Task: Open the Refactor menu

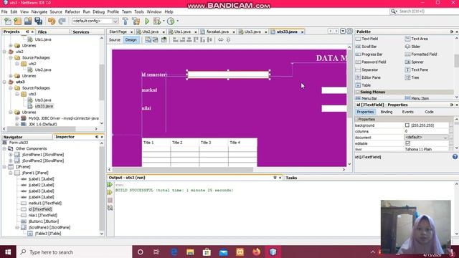Action: click(x=72, y=11)
